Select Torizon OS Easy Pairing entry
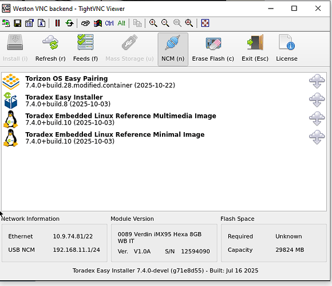 164,82
